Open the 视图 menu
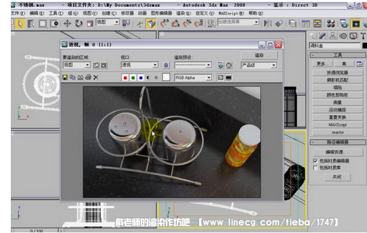 [x=90, y=13]
